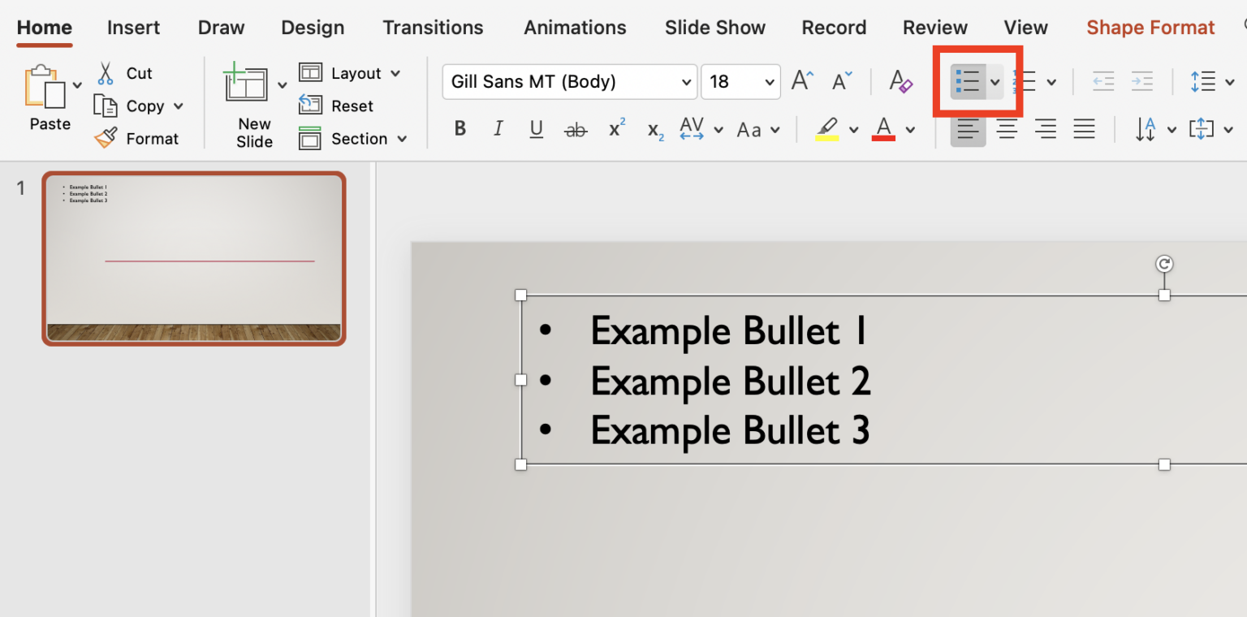Image resolution: width=1247 pixels, height=617 pixels.
Task: Select the Format painter brush
Action: pyautogui.click(x=106, y=138)
